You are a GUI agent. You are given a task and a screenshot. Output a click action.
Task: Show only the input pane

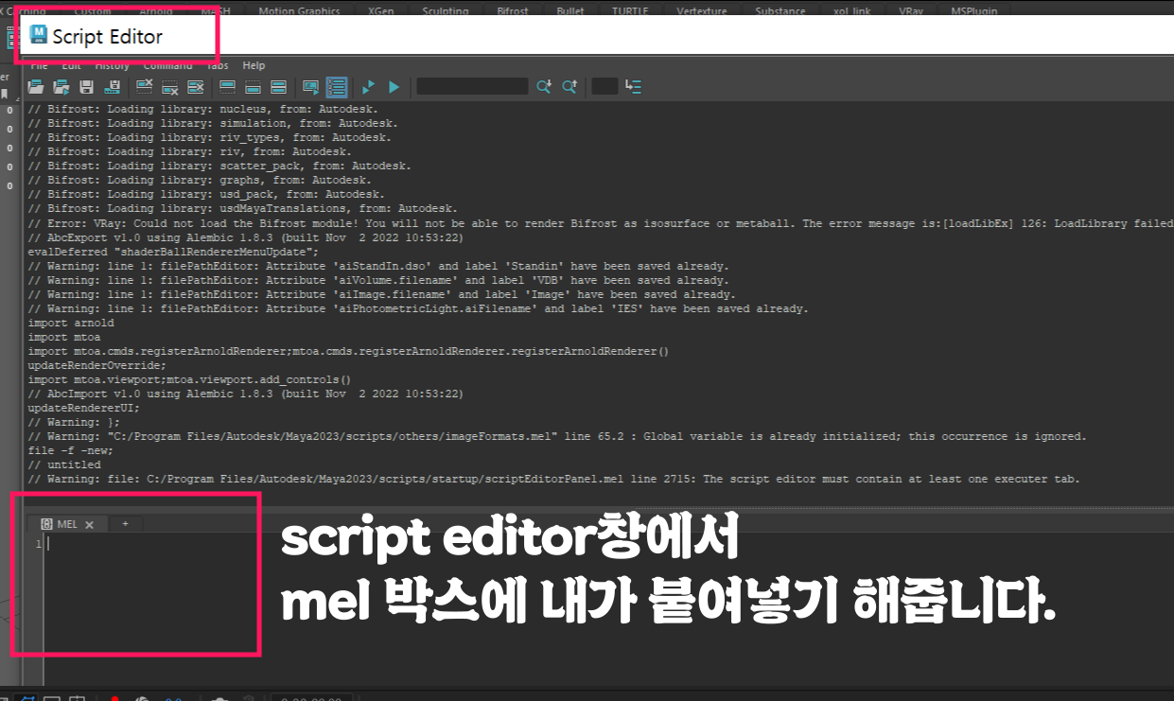coord(254,87)
